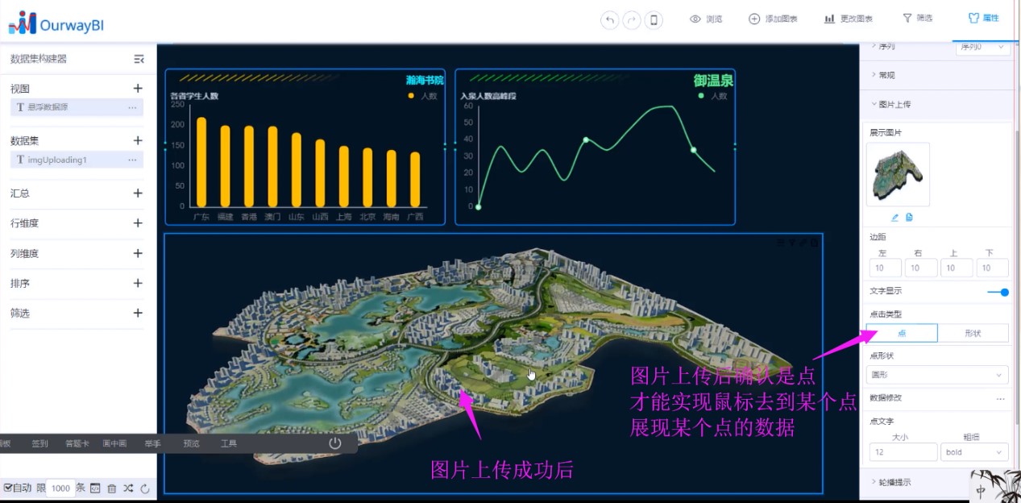Image resolution: width=1021 pixels, height=503 pixels.
Task: Select 形状 click type
Action: tap(973, 333)
